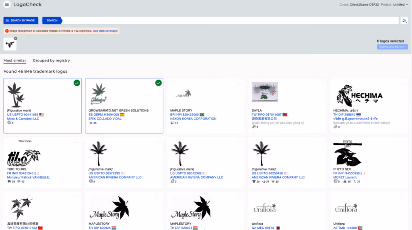The image size is (412, 230).
Task: Open the US USPTO 88372393 link
Action: (x=104, y=173)
